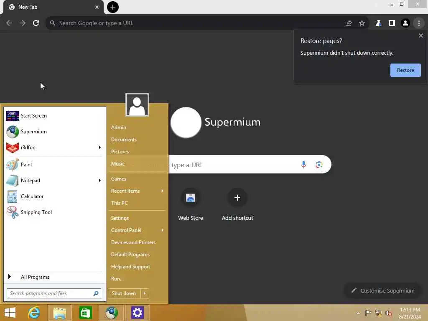
Task: Click the Shut down button
Action: (124, 293)
